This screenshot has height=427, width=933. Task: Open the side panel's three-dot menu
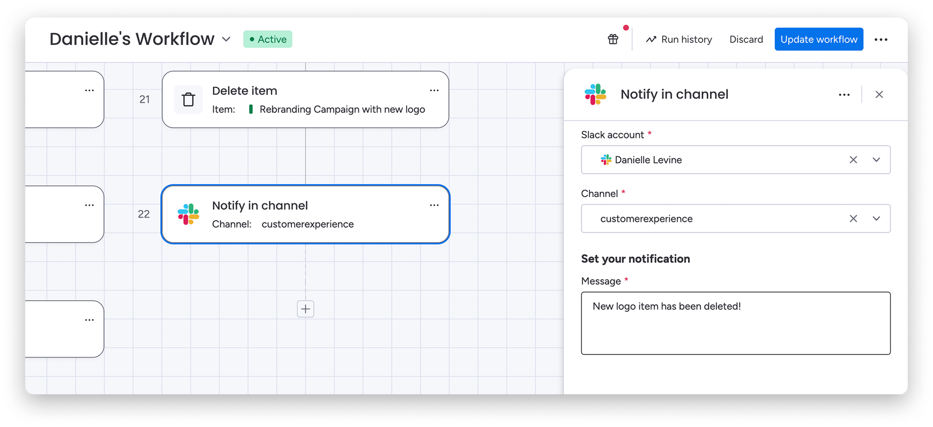[x=844, y=95]
